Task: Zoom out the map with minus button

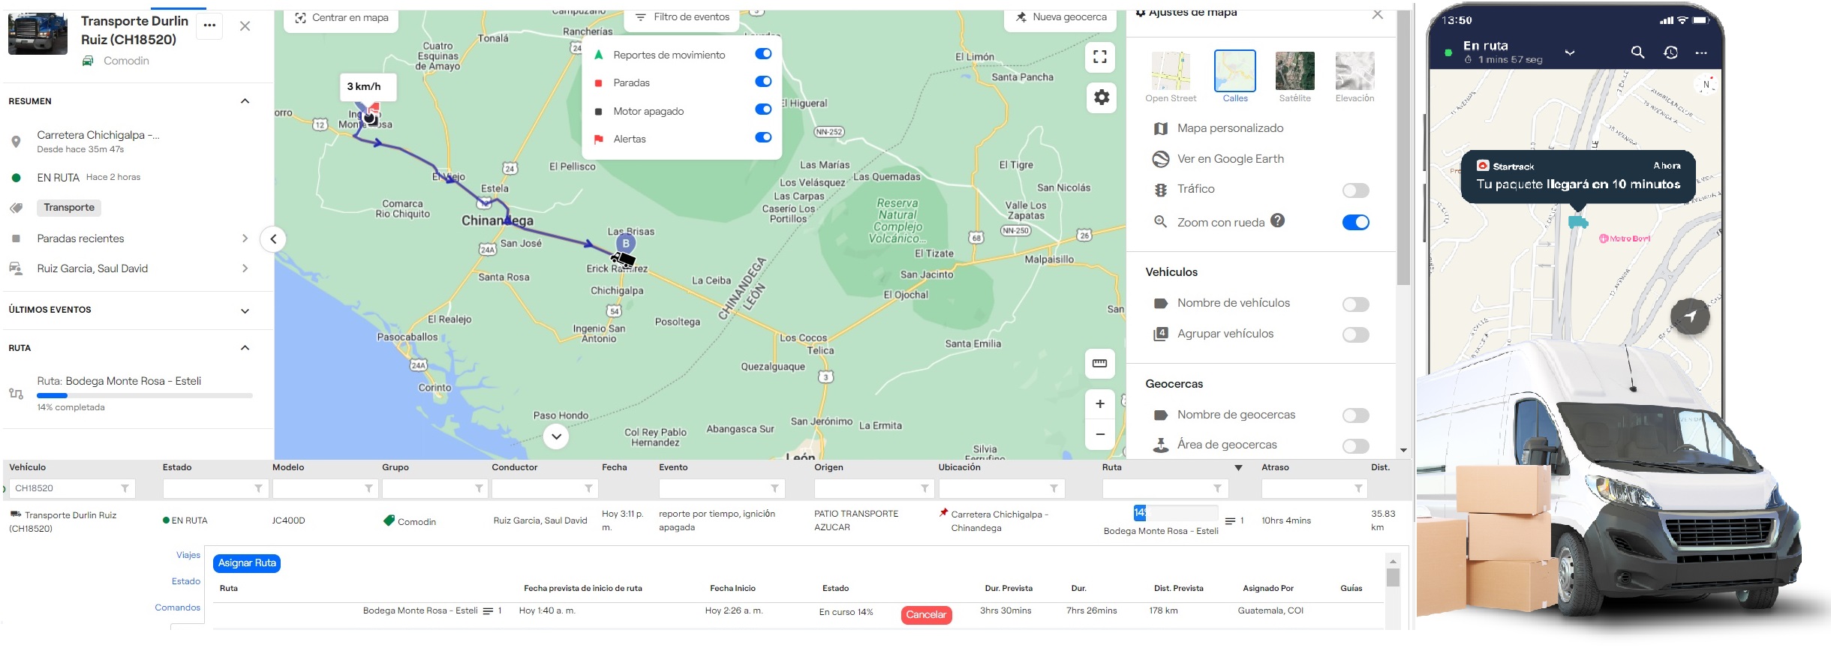Action: [x=1099, y=434]
